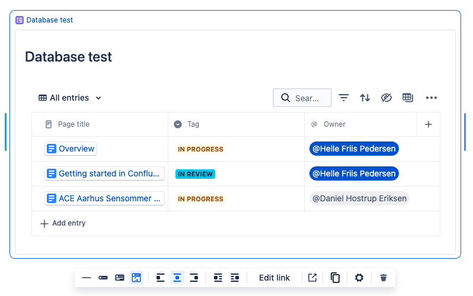This screenshot has height=296, width=473.
Task: Display link as plain URL line icon
Action: pos(87,278)
